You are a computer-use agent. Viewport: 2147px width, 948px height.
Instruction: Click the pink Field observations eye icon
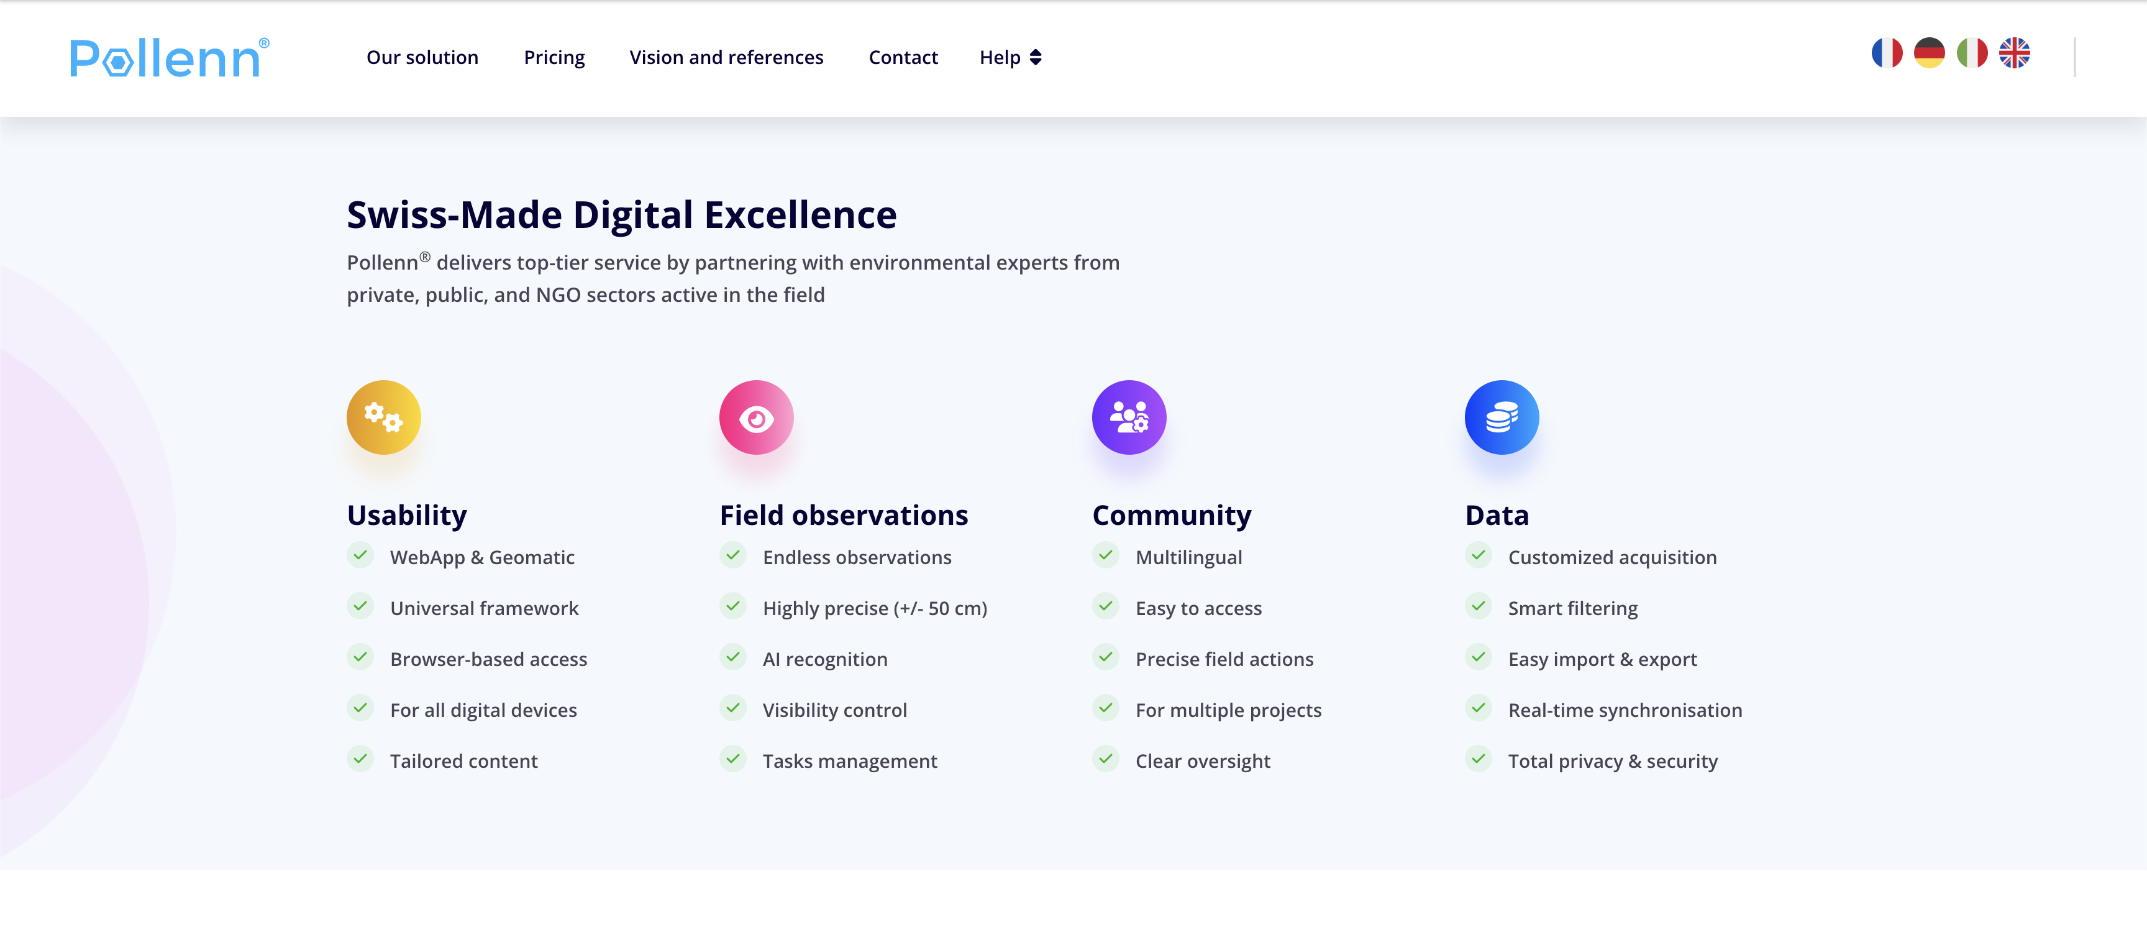757,417
